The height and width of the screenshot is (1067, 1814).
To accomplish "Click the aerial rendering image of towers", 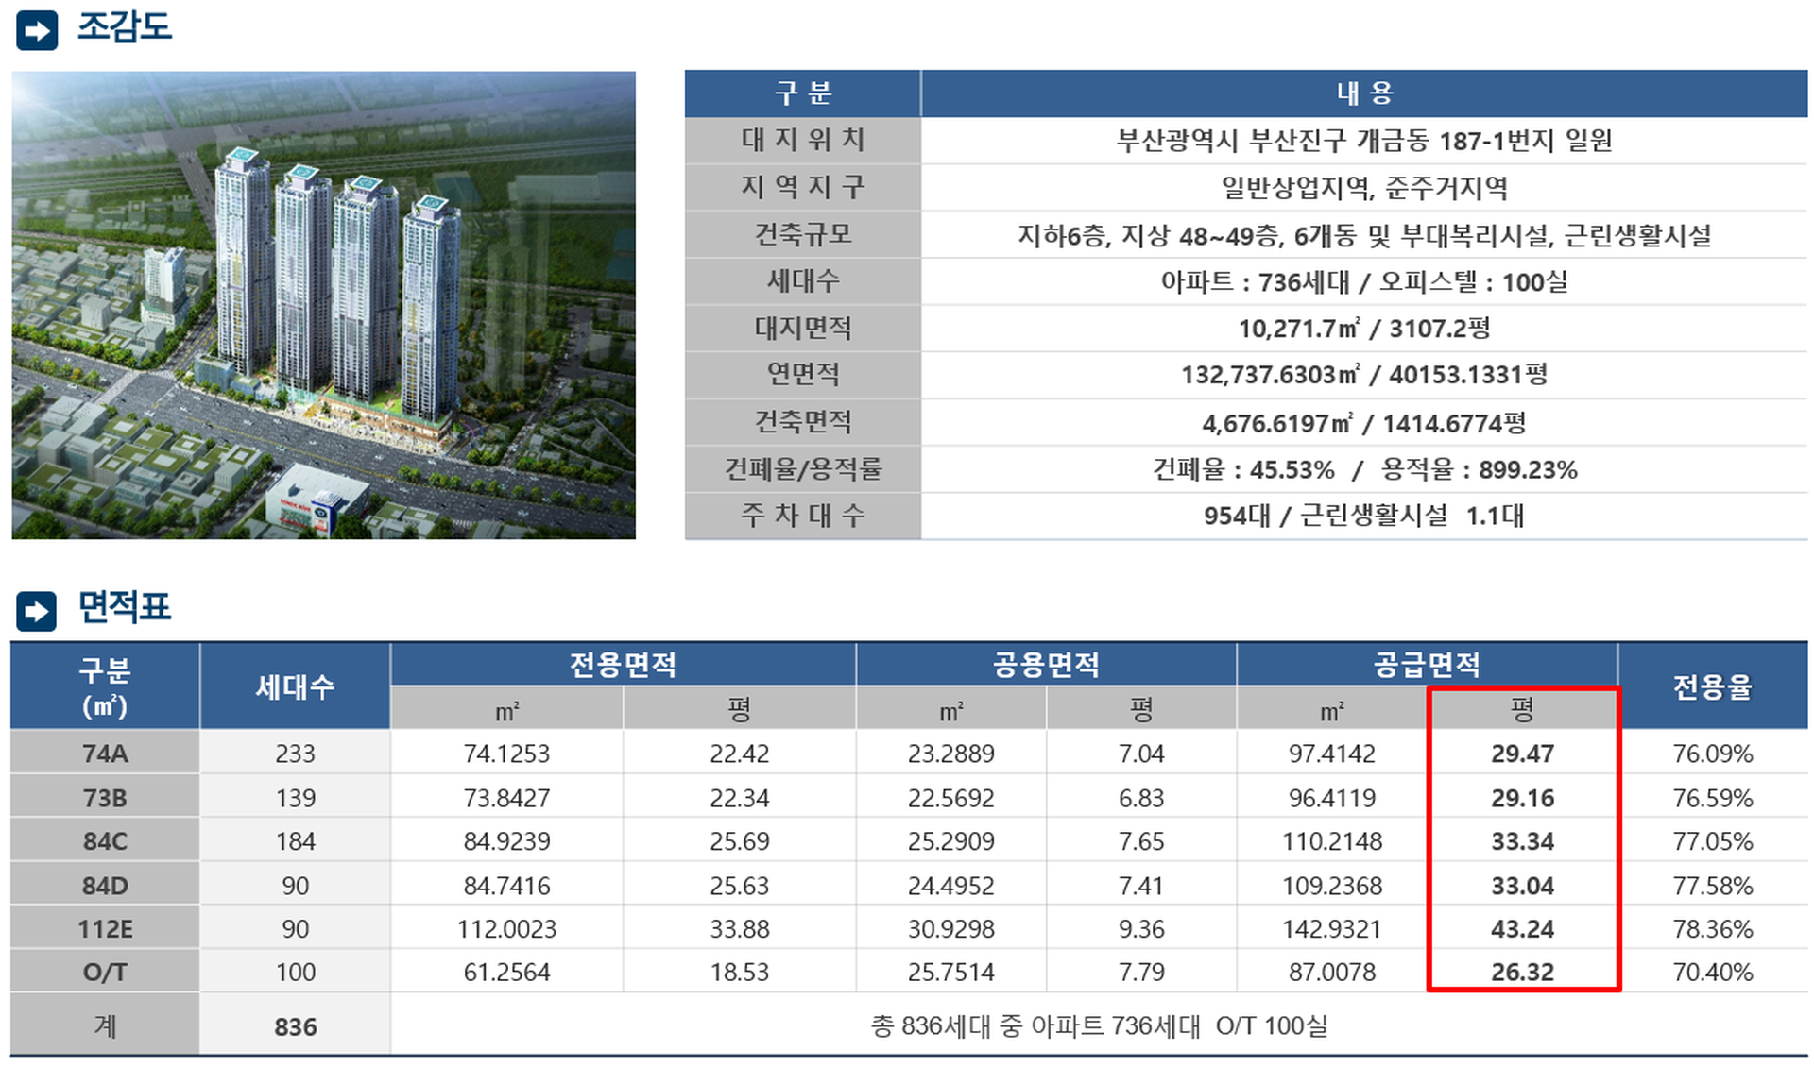I will tap(323, 304).
